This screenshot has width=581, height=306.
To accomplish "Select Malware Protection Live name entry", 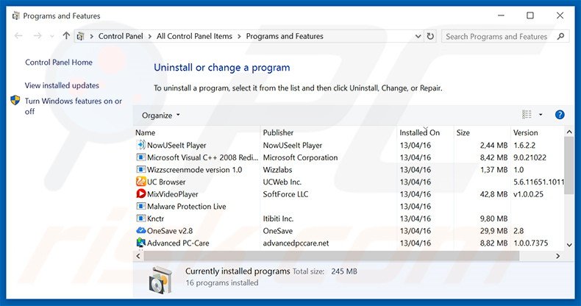I will coord(186,207).
